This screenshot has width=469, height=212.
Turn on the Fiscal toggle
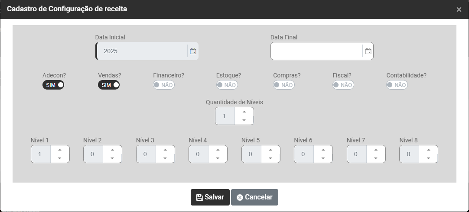click(x=343, y=85)
